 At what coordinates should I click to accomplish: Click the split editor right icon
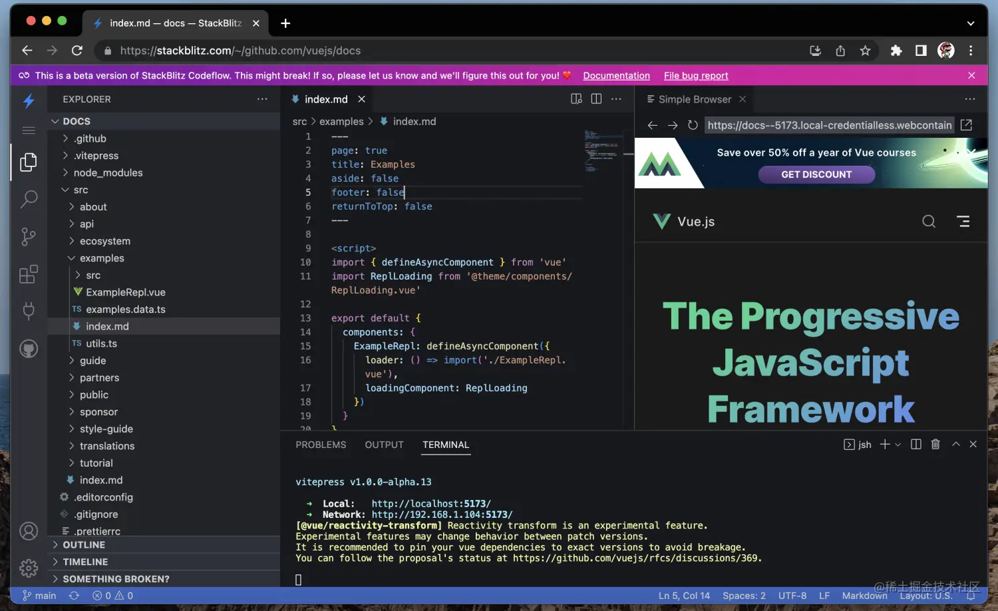[596, 99]
